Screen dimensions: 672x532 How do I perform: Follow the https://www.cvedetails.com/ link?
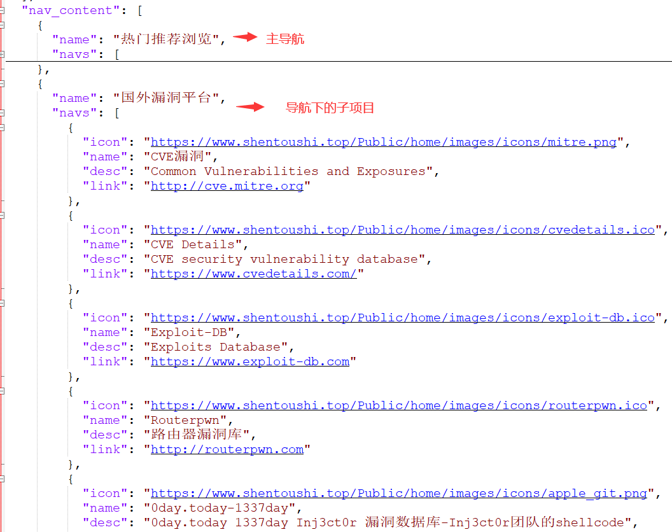click(x=254, y=274)
